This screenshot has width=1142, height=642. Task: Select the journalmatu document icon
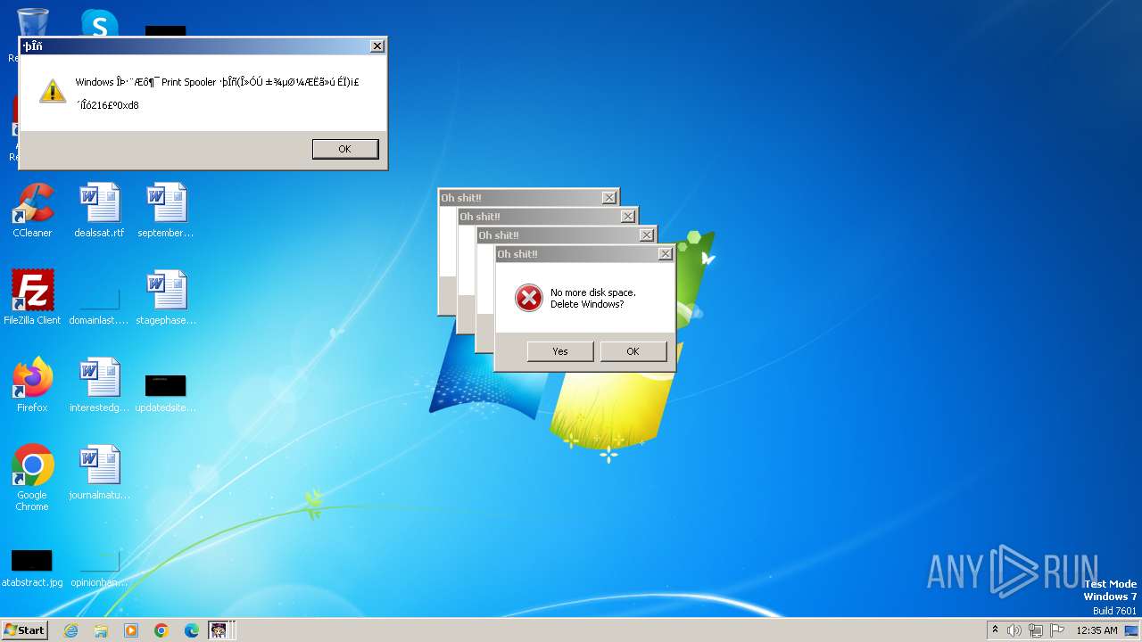click(x=99, y=473)
